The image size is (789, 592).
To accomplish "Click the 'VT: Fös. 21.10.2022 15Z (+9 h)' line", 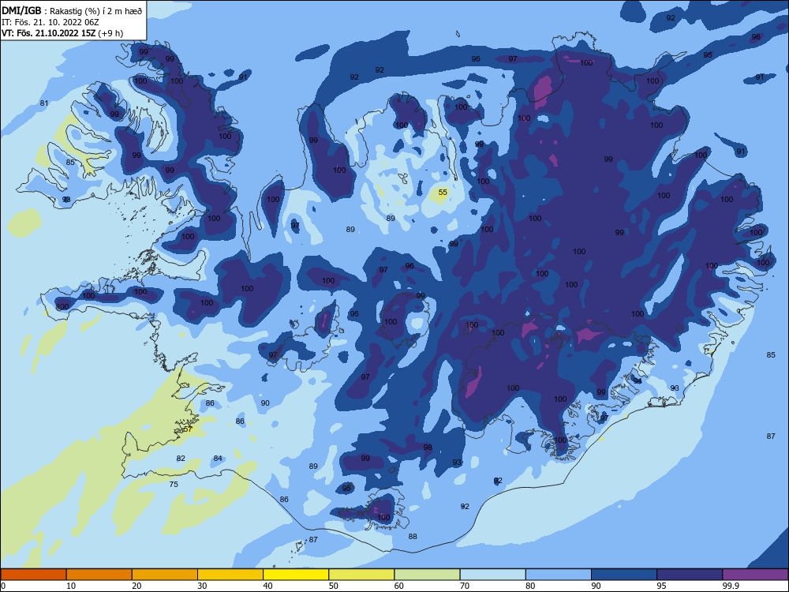I will point(62,33).
